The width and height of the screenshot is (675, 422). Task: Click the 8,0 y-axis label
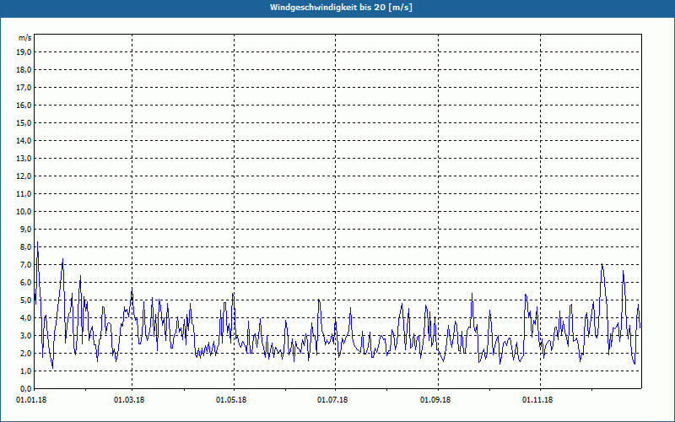pos(25,246)
